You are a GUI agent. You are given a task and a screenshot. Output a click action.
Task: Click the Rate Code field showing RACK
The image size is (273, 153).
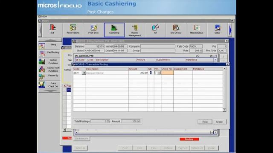pyautogui.click(x=196, y=46)
